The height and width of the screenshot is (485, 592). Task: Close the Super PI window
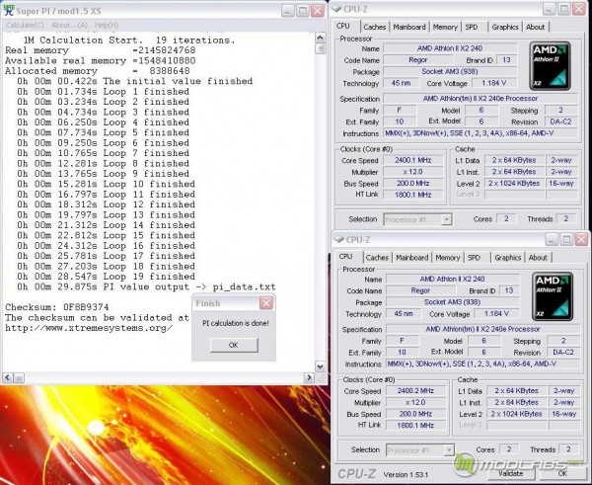pyautogui.click(x=318, y=11)
